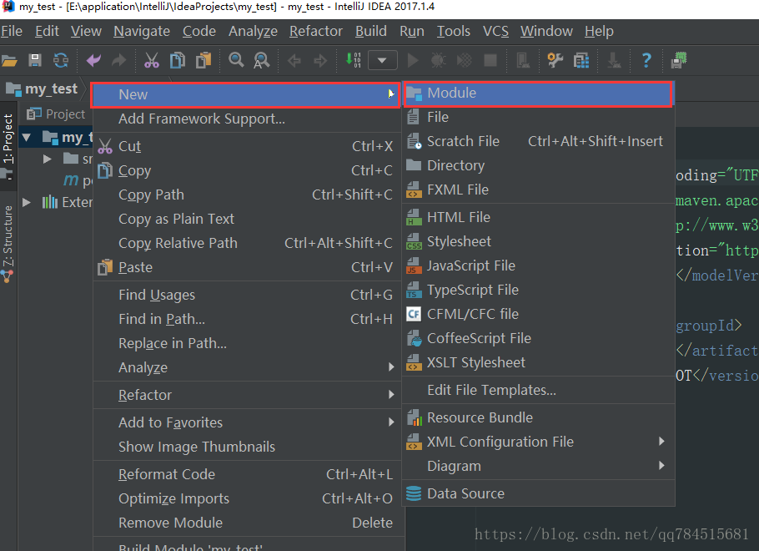Click the Redo arrow icon

118,60
